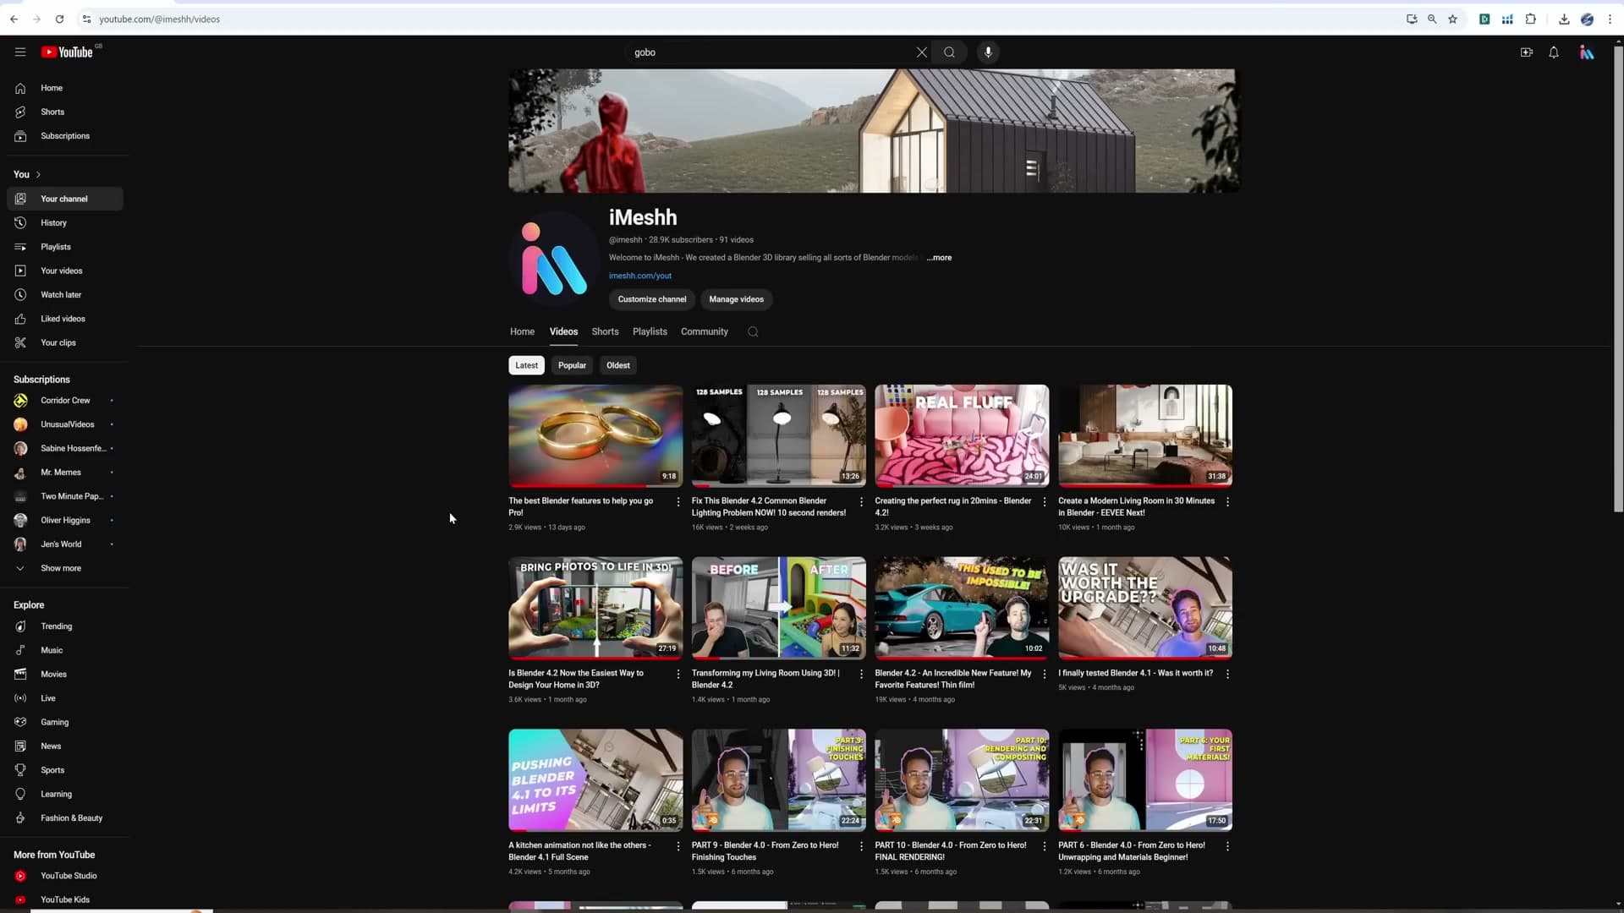The height and width of the screenshot is (913, 1624).
Task: Bookmark this page with the star icon
Action: pos(1452,19)
